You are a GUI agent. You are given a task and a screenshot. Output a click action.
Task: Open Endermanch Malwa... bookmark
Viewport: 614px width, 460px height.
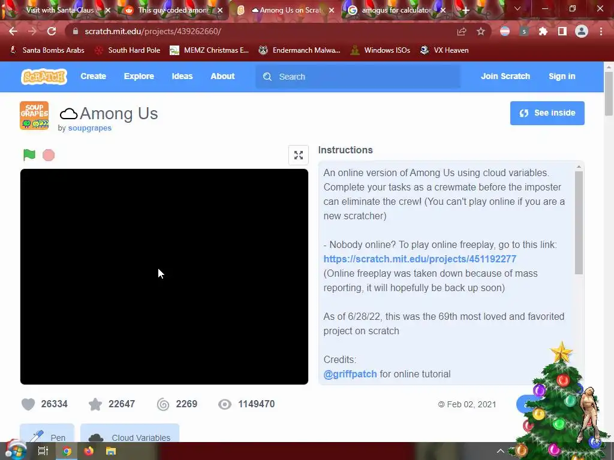pyautogui.click(x=300, y=50)
